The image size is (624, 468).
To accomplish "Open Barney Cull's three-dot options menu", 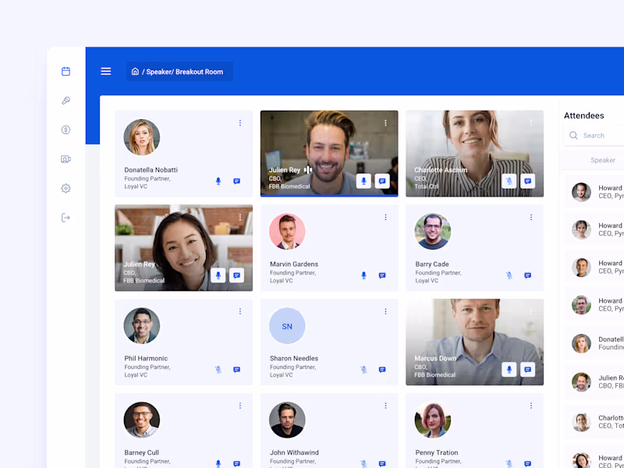I will point(240,406).
